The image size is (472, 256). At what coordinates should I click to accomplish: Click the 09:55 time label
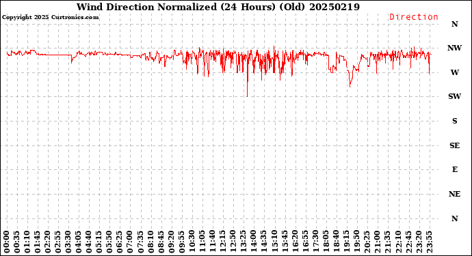click(x=182, y=242)
